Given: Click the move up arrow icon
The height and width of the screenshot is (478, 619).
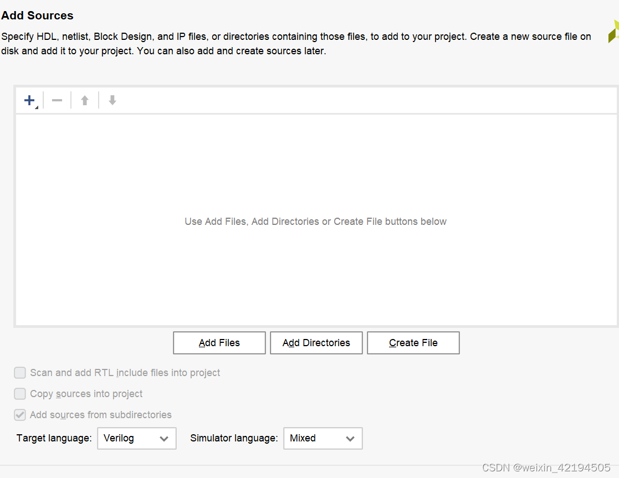Looking at the screenshot, I should coord(85,100).
